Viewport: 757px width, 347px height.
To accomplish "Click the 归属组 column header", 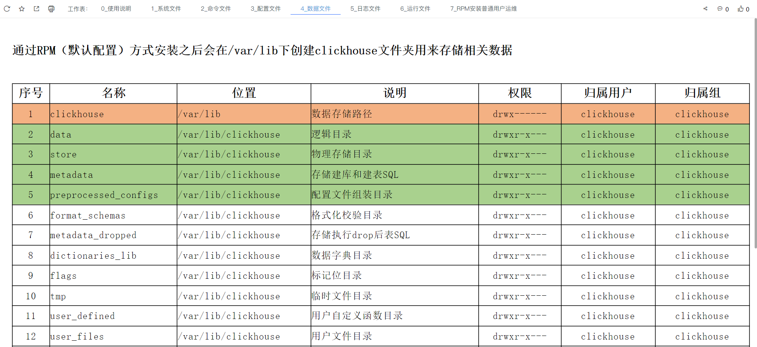I will click(702, 93).
